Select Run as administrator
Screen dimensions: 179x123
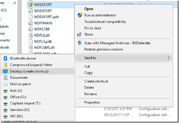pyautogui.click(x=100, y=15)
